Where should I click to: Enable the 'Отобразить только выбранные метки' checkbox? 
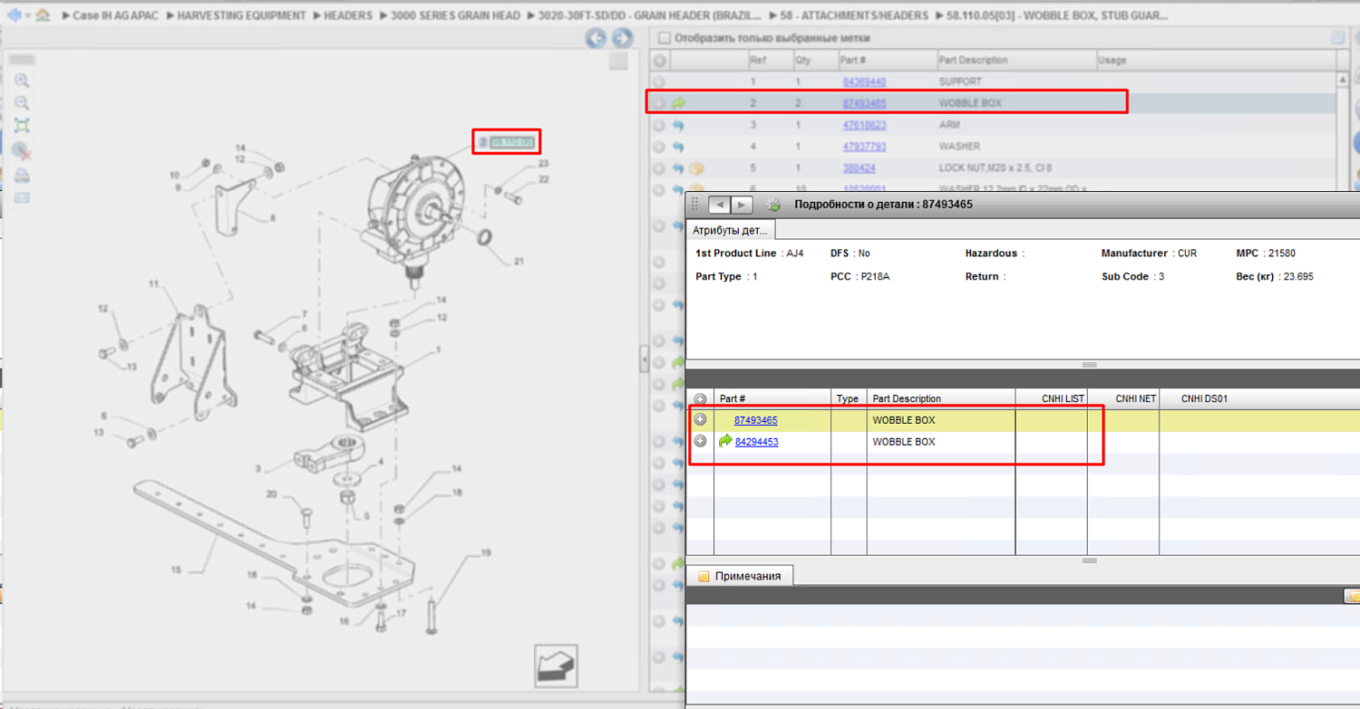tap(665, 38)
